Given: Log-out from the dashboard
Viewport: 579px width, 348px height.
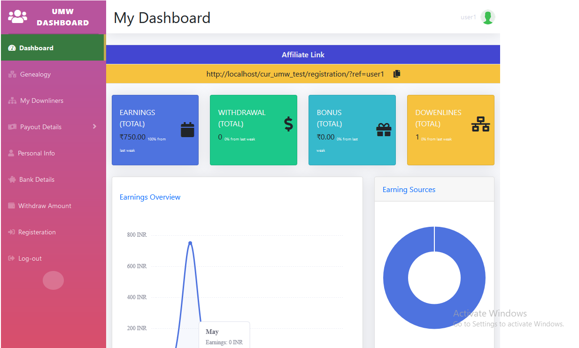Looking at the screenshot, I should [30, 258].
